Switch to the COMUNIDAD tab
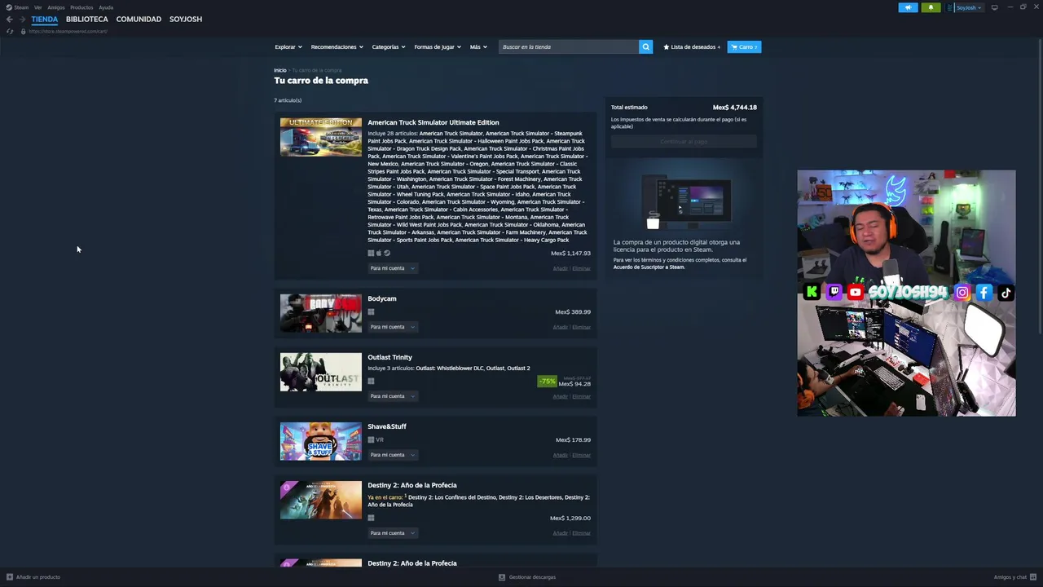 pos(139,19)
